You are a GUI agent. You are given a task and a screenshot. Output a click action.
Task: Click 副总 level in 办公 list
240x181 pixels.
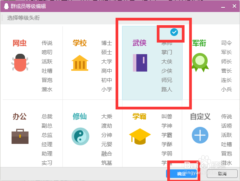click(47, 126)
